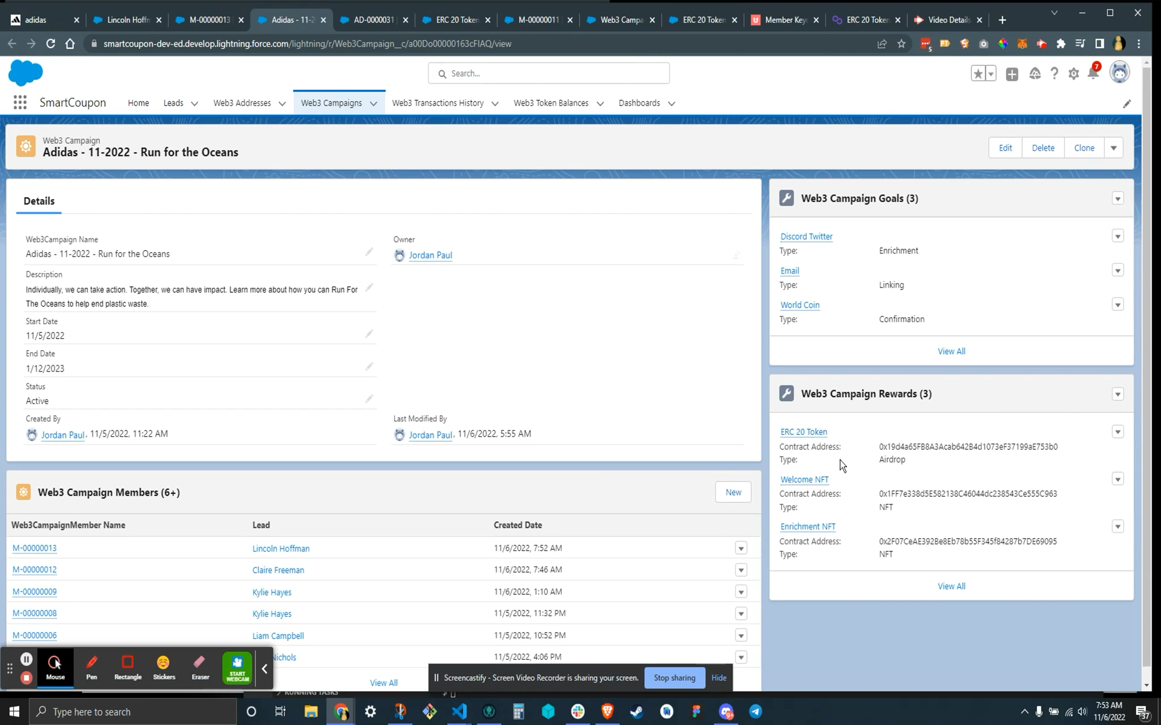Open ERC 20 Token reward row menu
Image resolution: width=1161 pixels, height=725 pixels.
click(x=1117, y=432)
